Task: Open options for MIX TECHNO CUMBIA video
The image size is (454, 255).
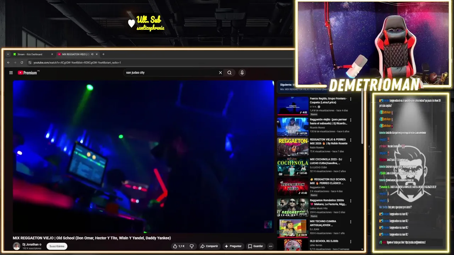Action: click(x=351, y=222)
